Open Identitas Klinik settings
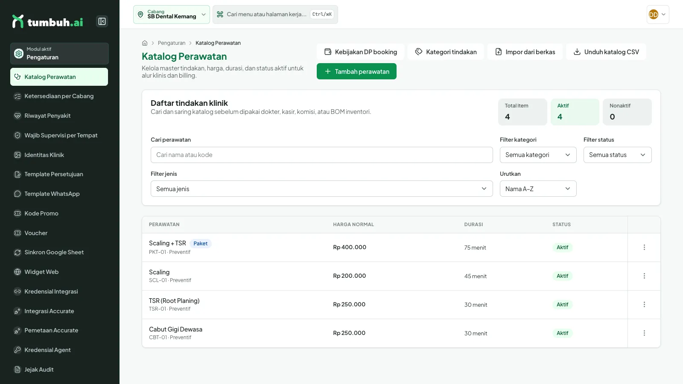Screen dimensions: 683x384 (x=59, y=155)
